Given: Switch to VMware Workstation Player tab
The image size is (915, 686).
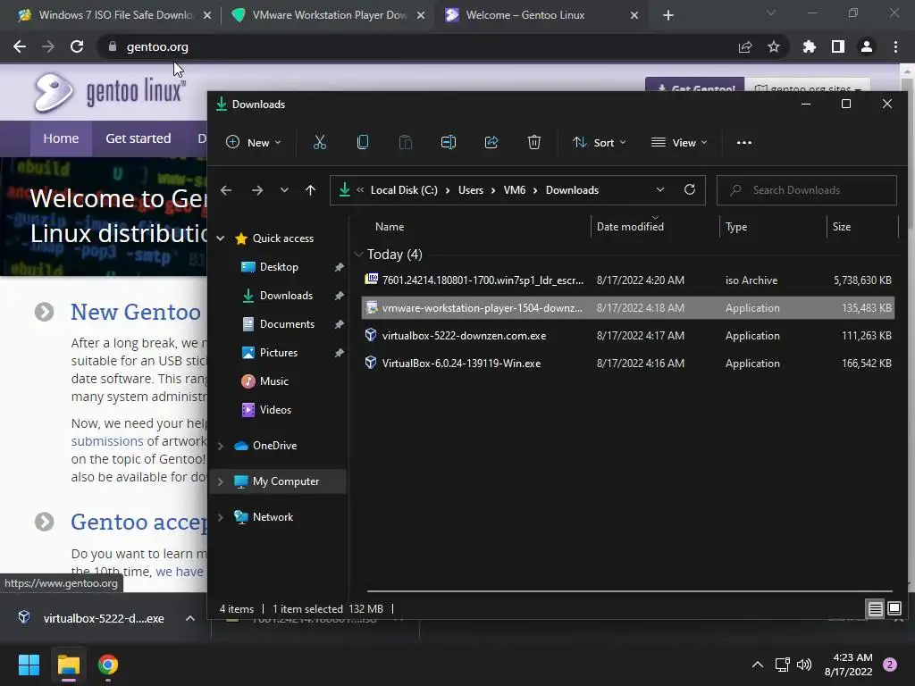Looking at the screenshot, I should point(329,15).
